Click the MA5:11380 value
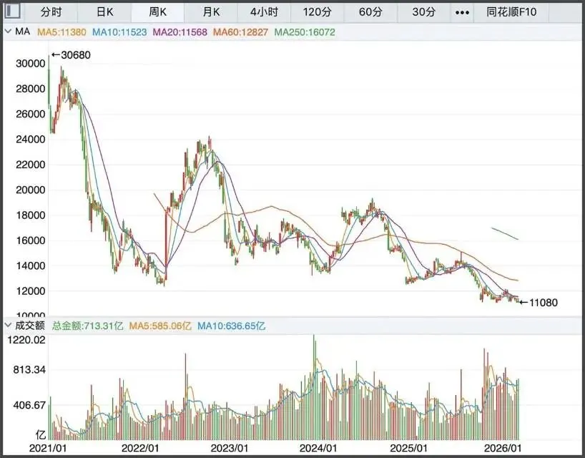The image size is (585, 458). [62, 32]
